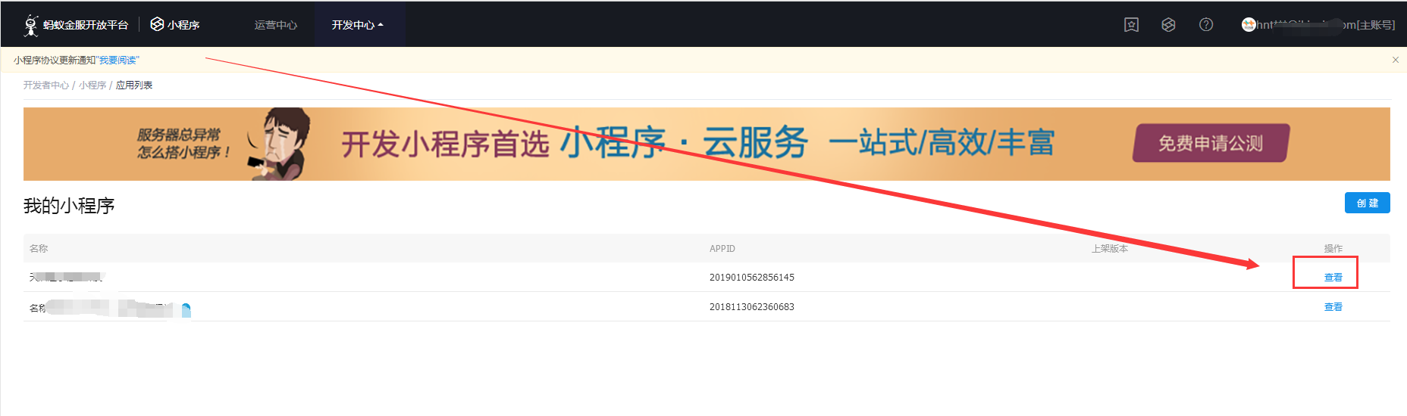Open the "我要阅读" protocol link

tap(118, 61)
